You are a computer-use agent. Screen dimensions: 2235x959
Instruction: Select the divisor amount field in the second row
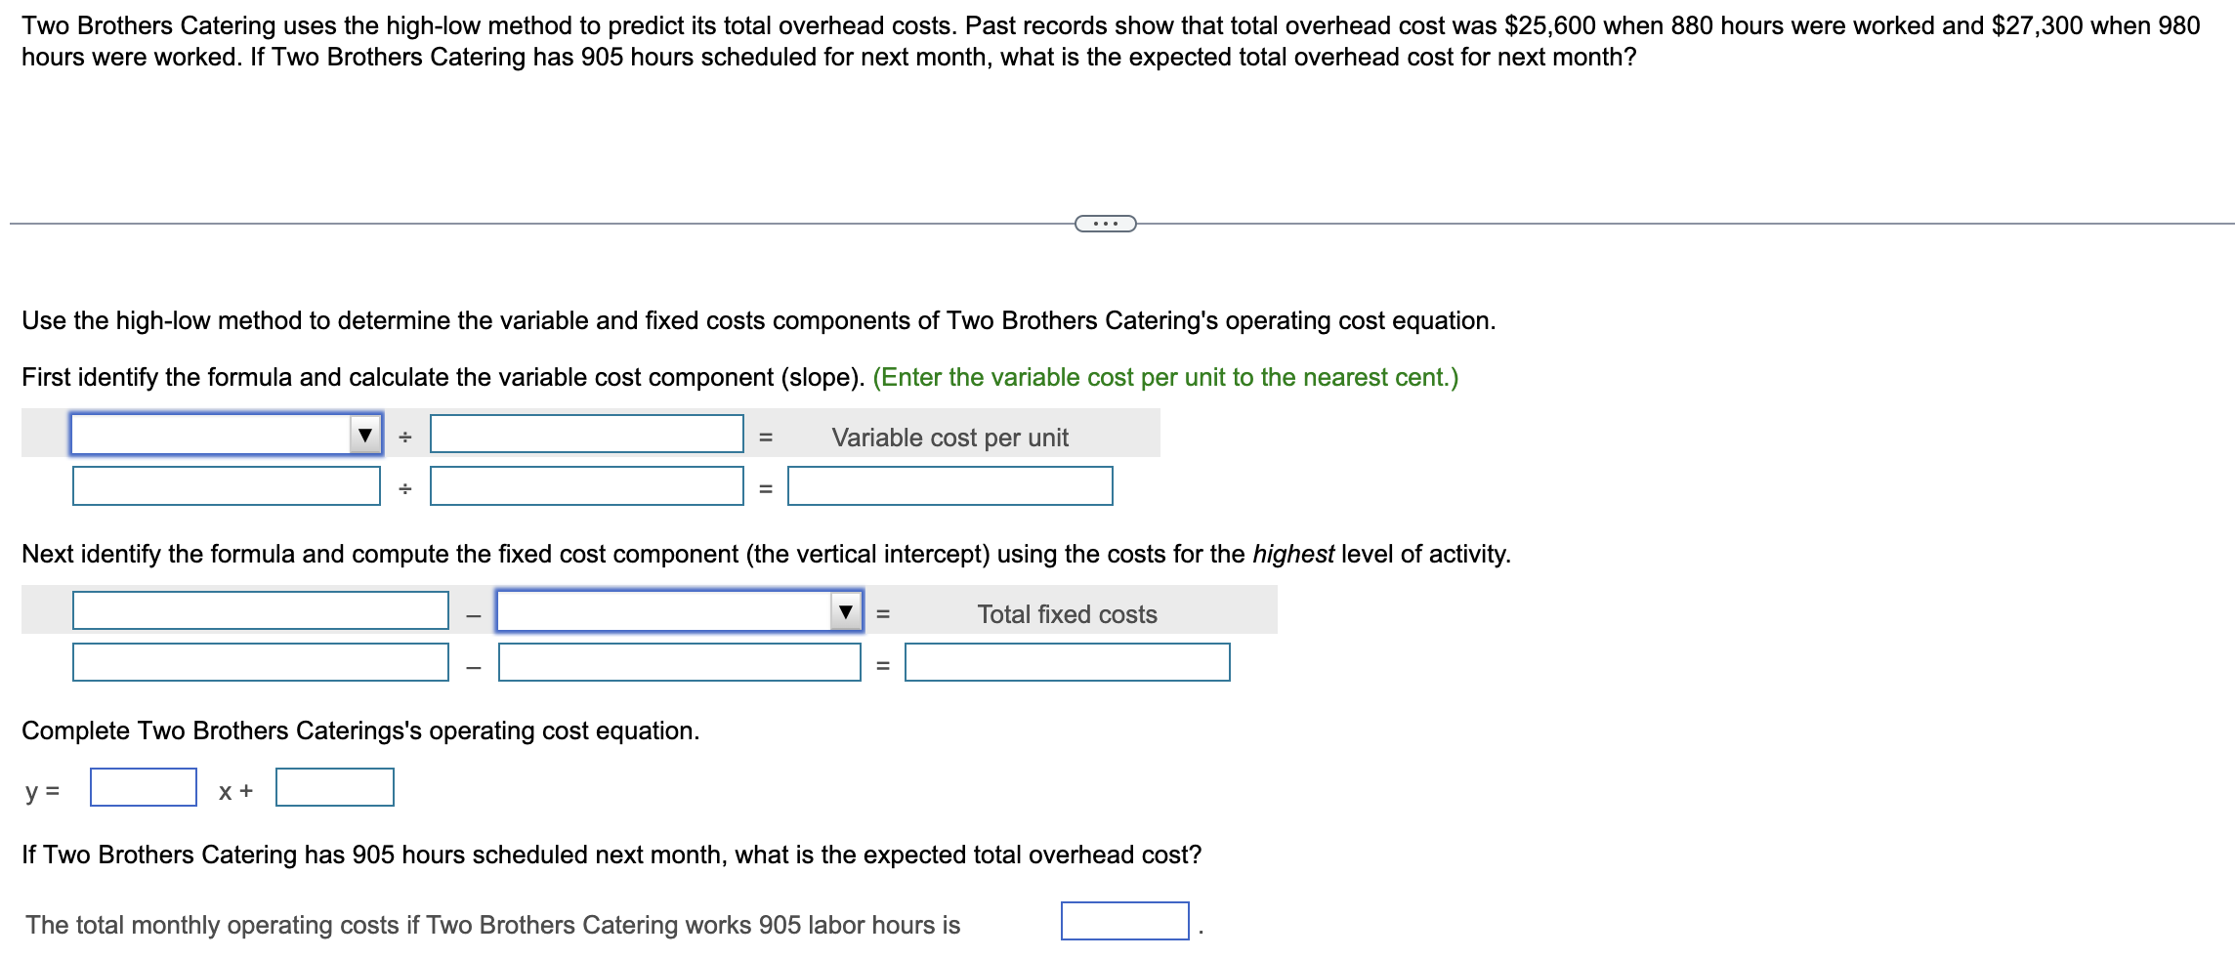pyautogui.click(x=586, y=486)
